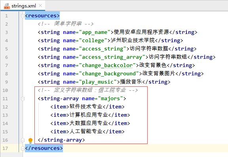The image size is (228, 157).
Task: Click line number 8 in the gutter
Action: (x=6, y=74)
